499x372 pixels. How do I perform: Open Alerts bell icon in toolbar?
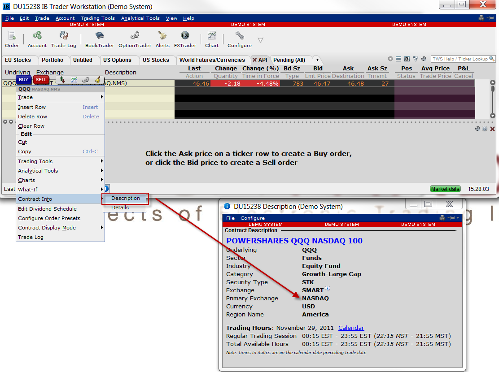(162, 39)
